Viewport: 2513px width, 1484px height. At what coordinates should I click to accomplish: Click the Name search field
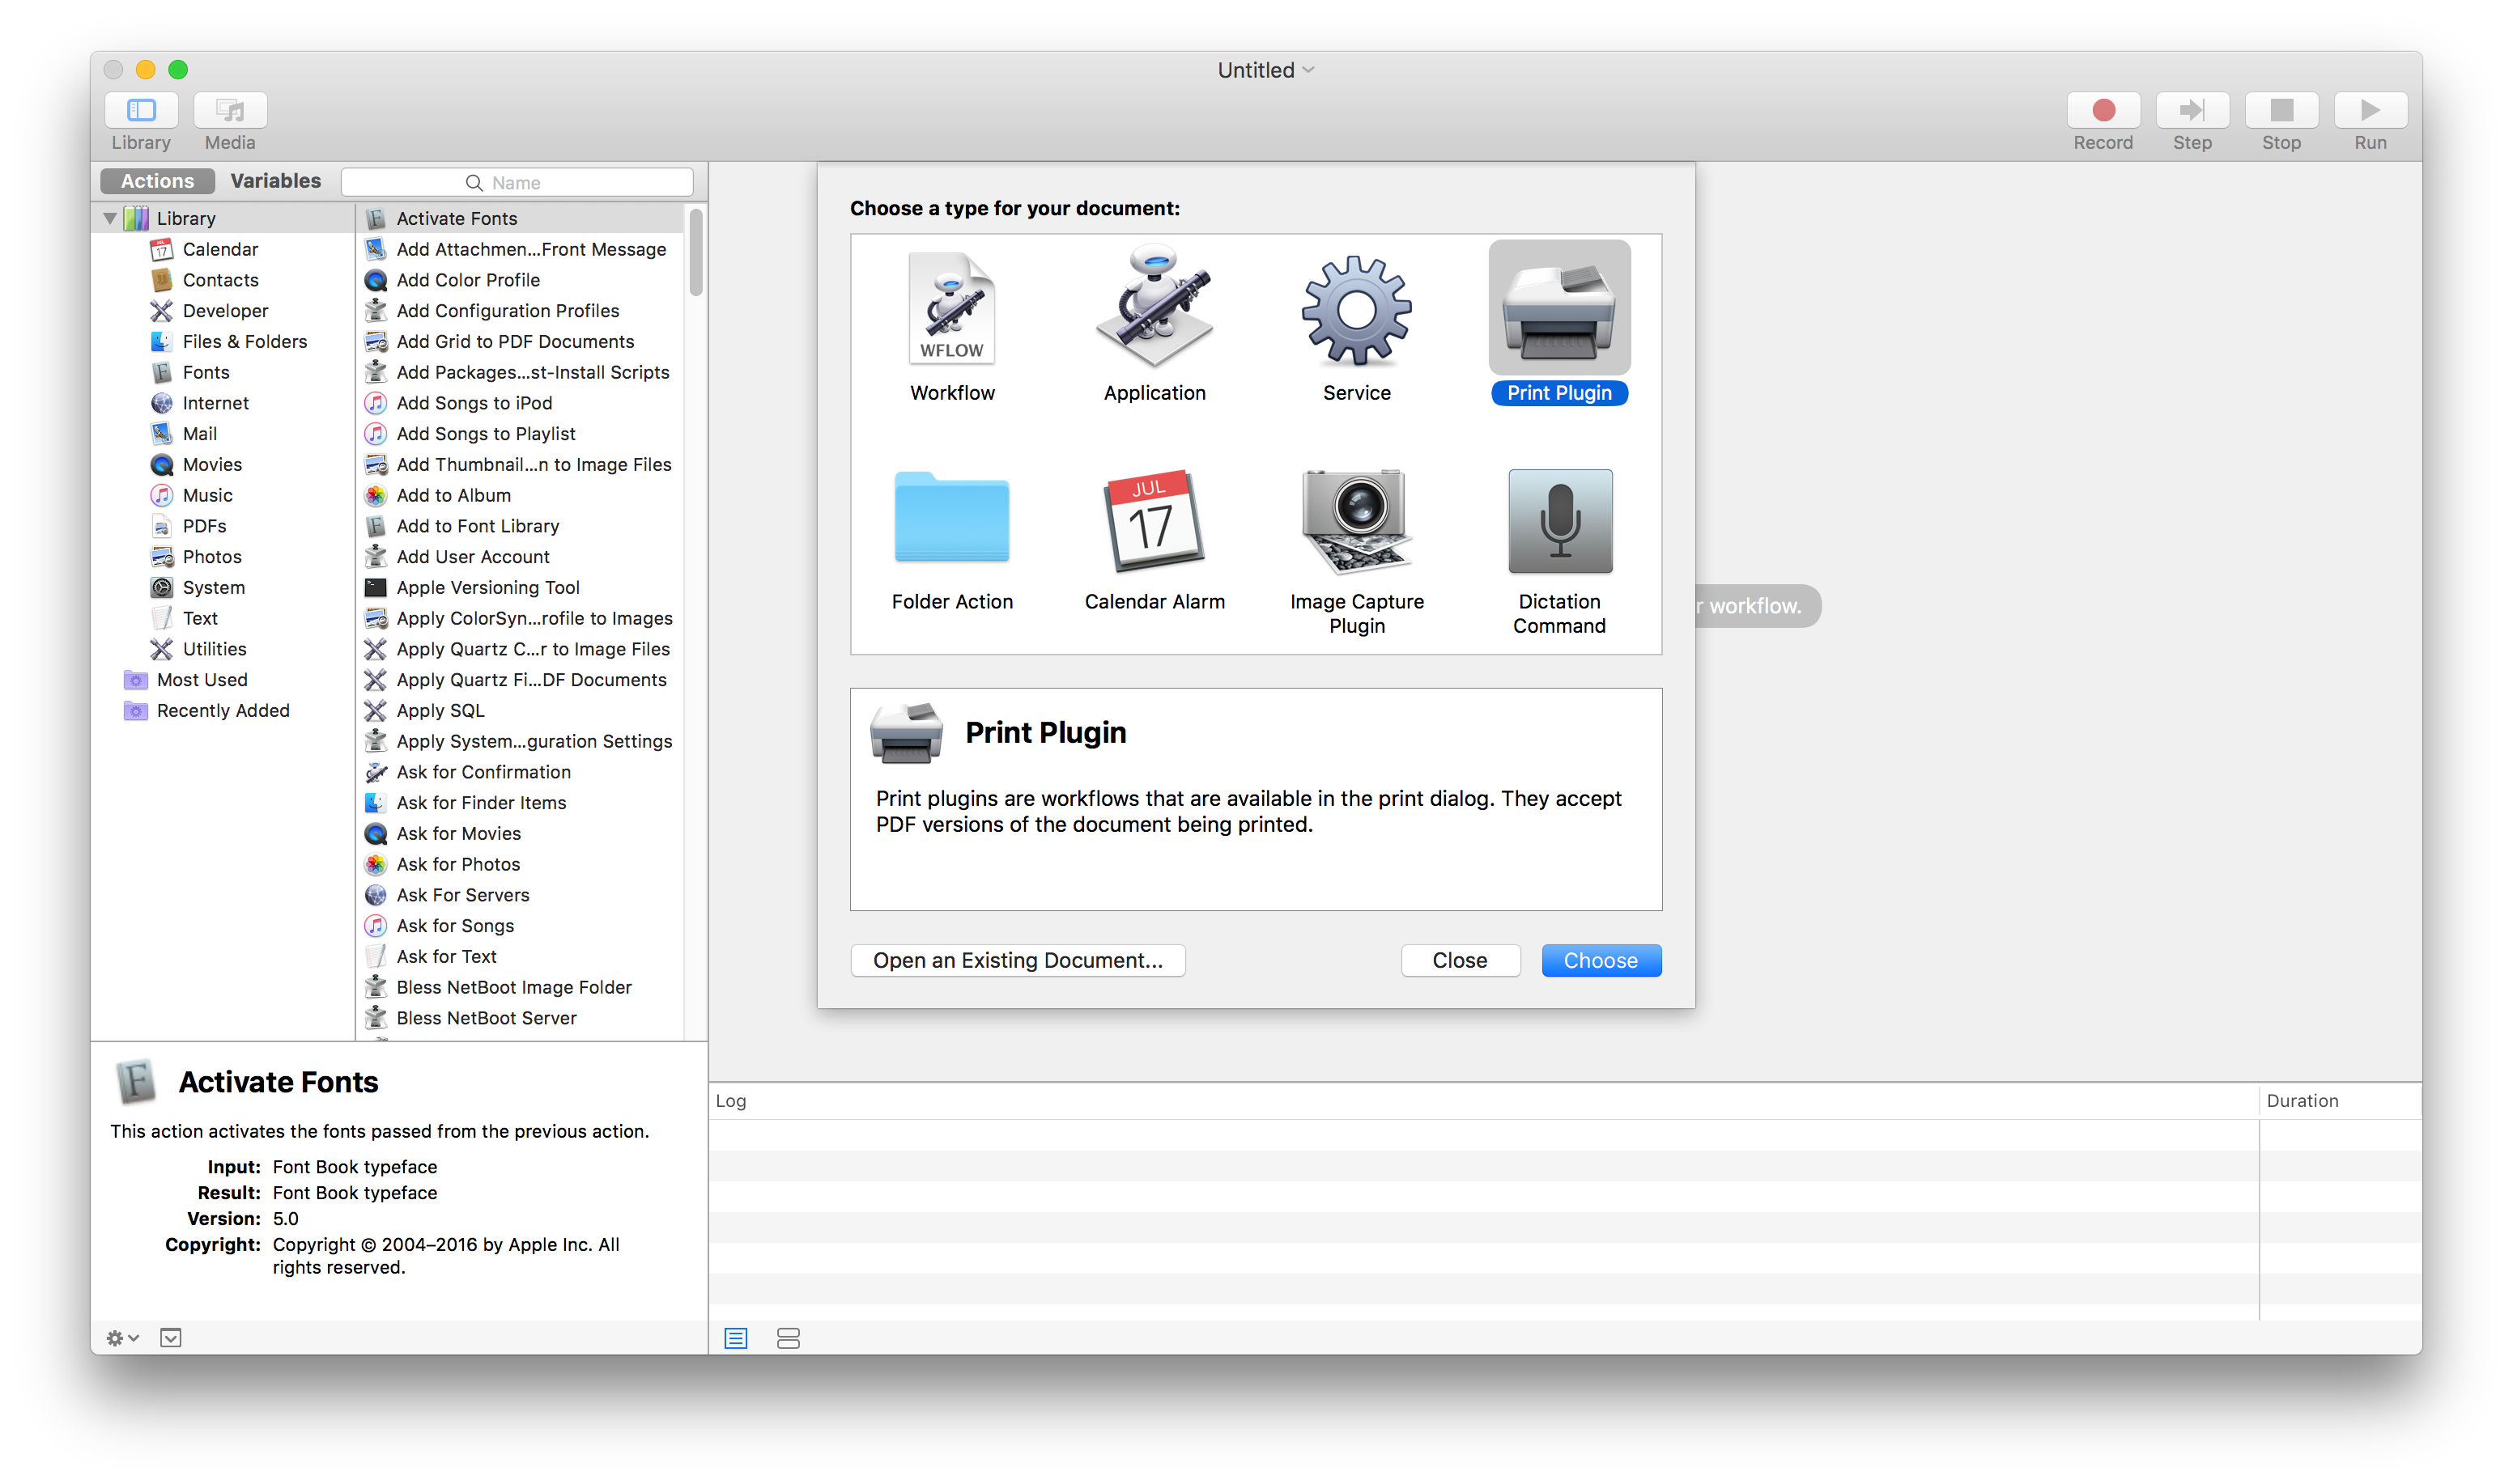(517, 182)
